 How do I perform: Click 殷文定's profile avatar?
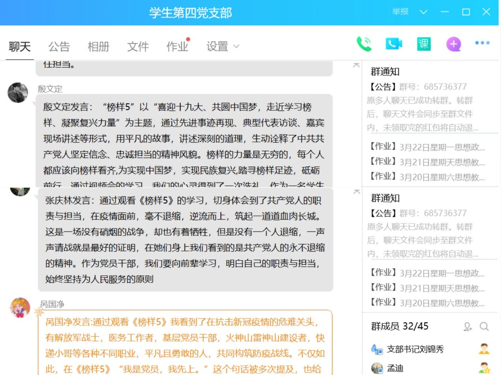tap(18, 93)
